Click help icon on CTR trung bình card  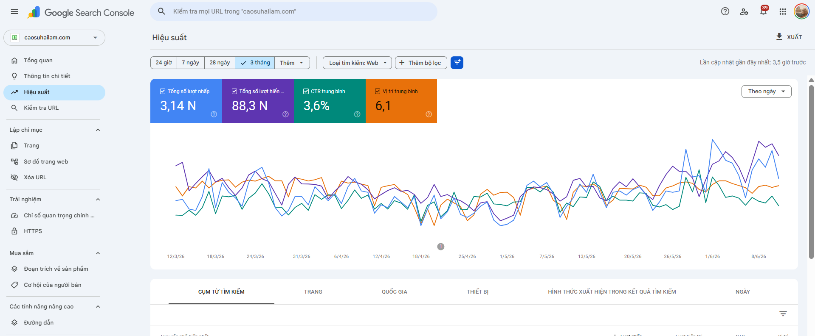click(x=357, y=114)
